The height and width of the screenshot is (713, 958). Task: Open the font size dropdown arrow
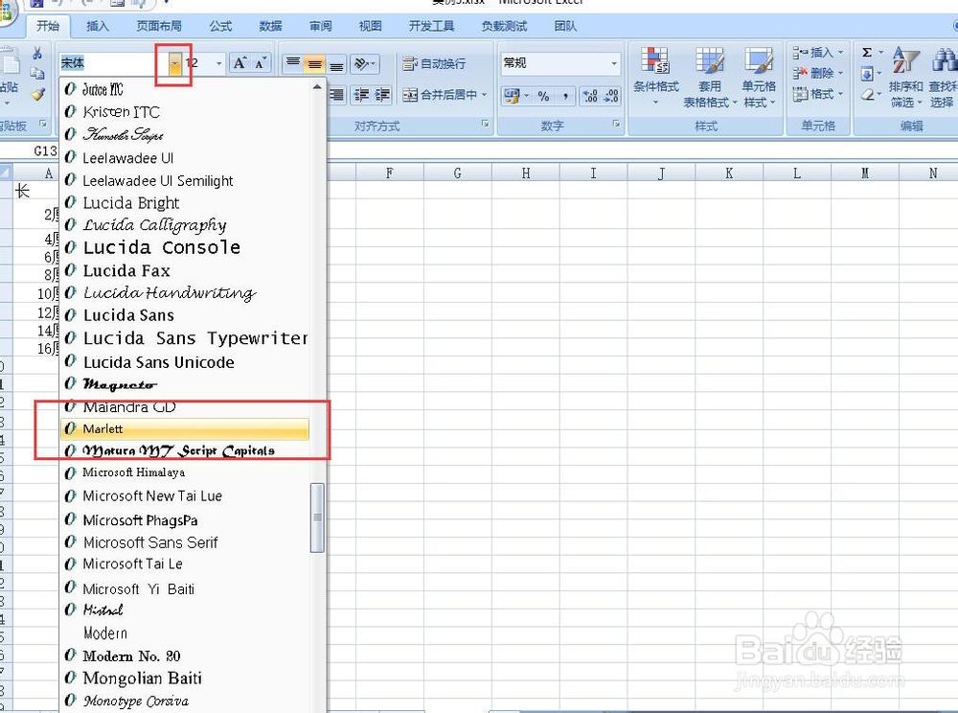[x=218, y=63]
